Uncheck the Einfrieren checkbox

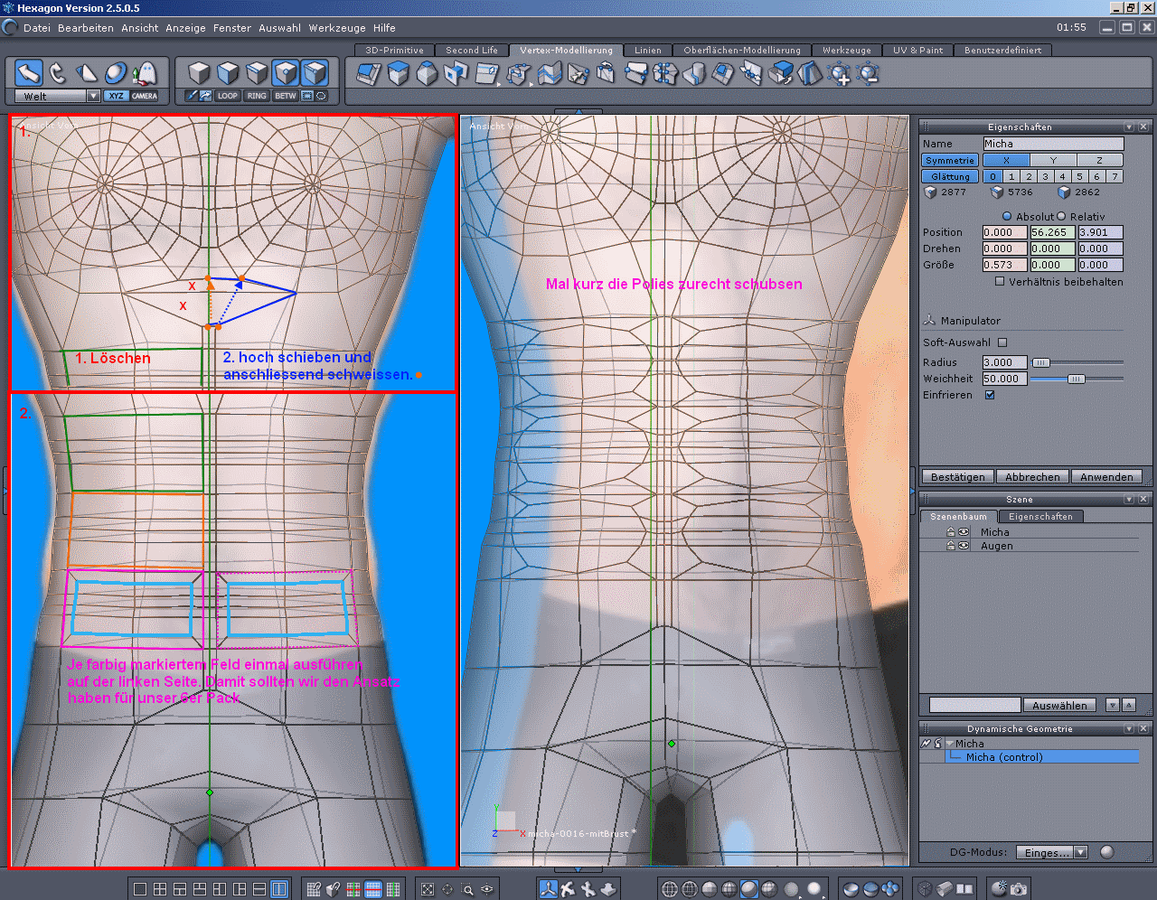point(990,395)
